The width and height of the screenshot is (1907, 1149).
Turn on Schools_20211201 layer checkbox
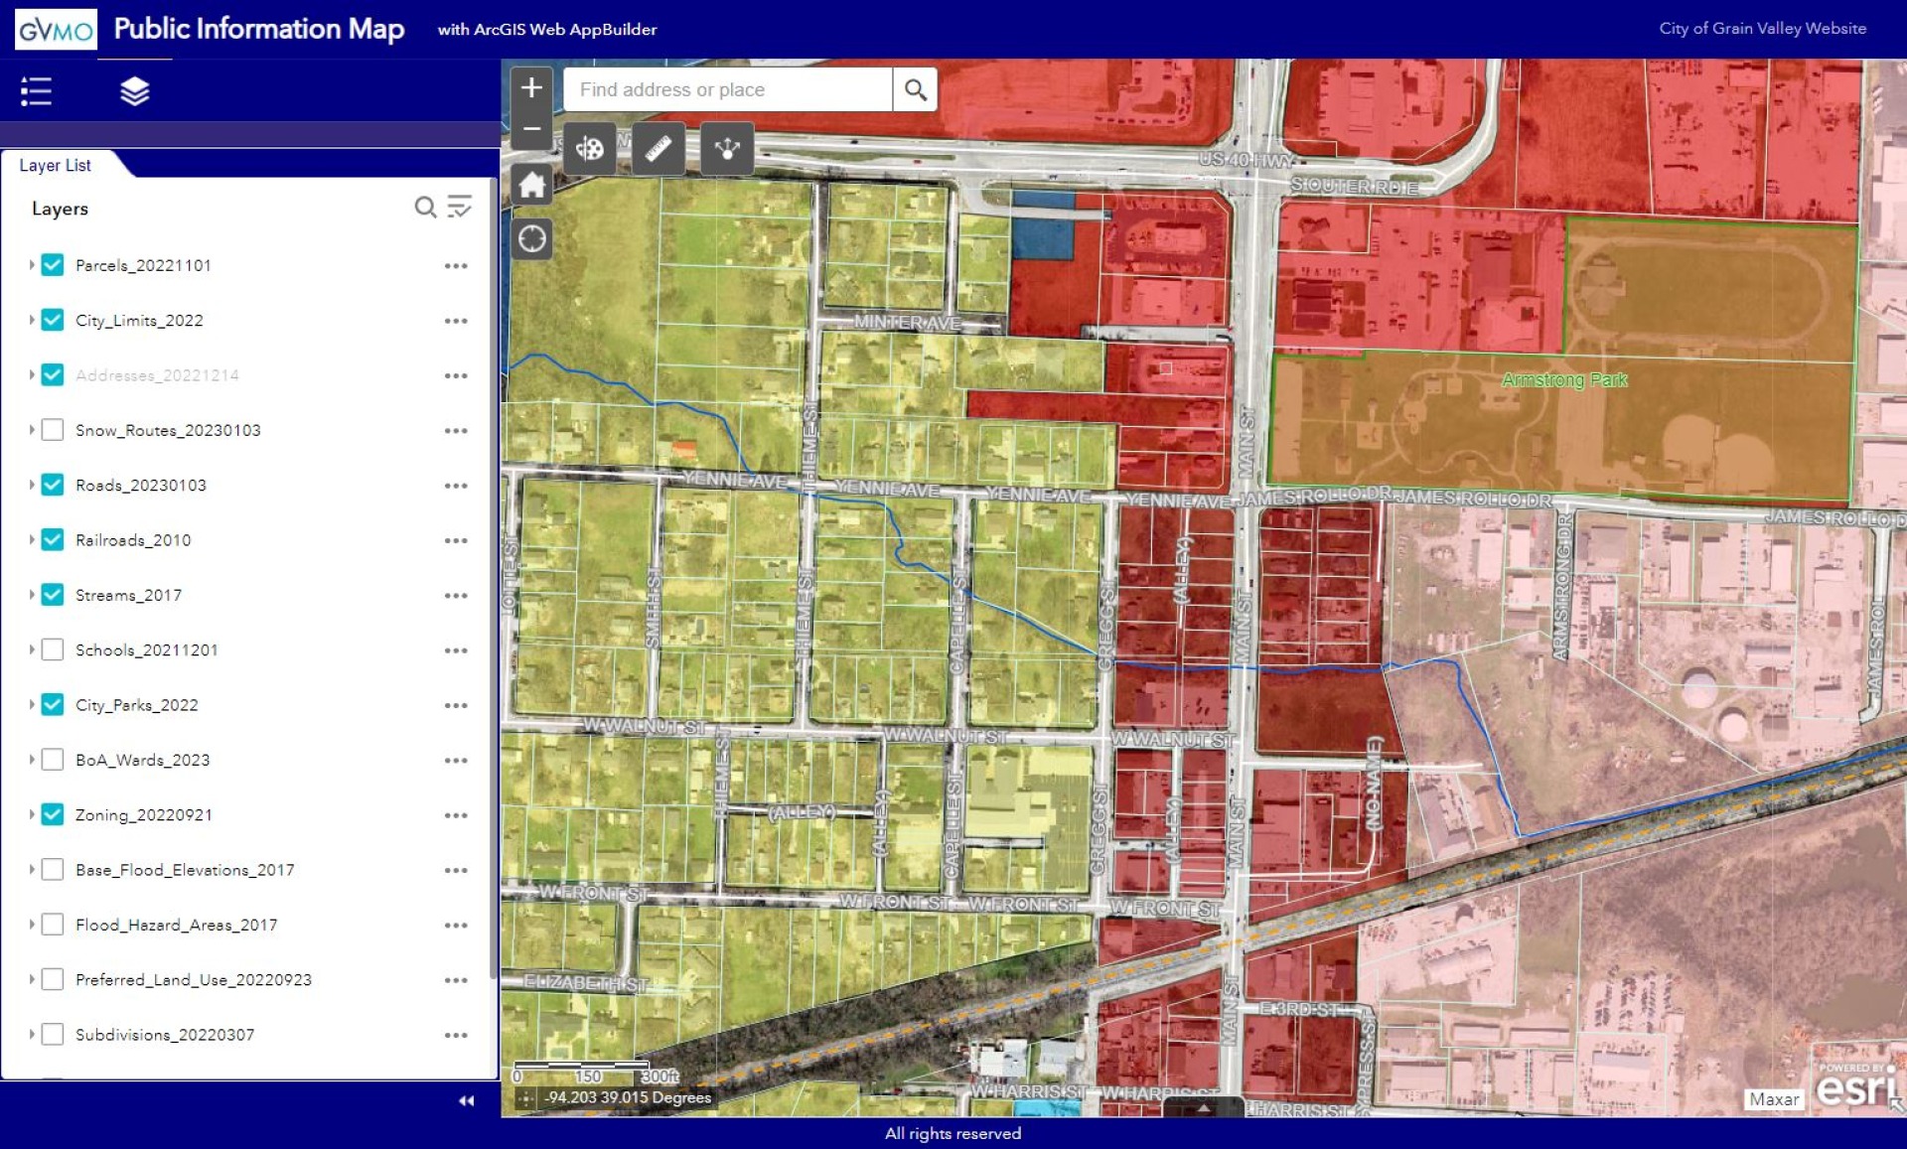[53, 649]
